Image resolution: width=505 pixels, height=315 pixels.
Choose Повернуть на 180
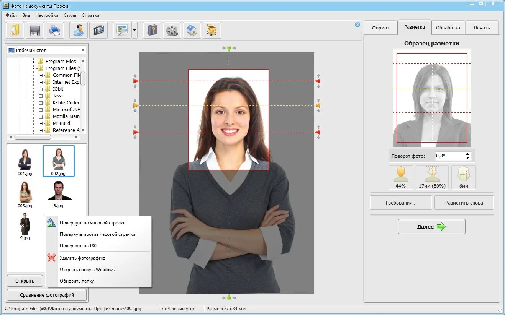coord(98,246)
